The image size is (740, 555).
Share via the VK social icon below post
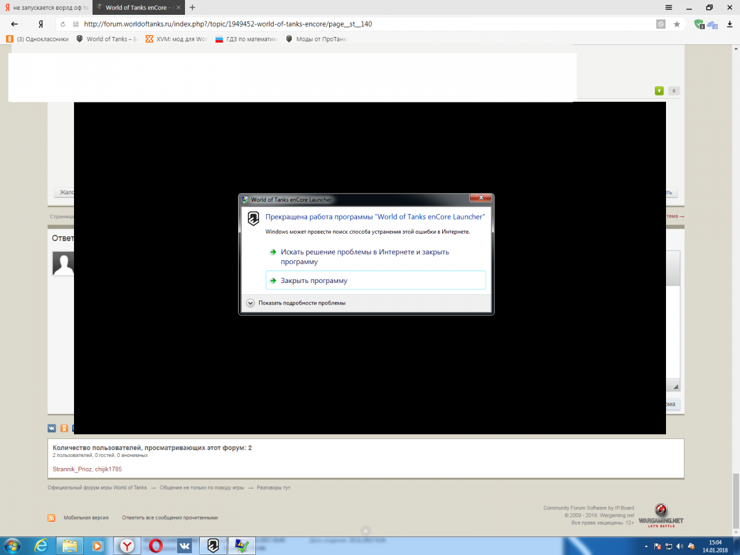[x=52, y=428]
